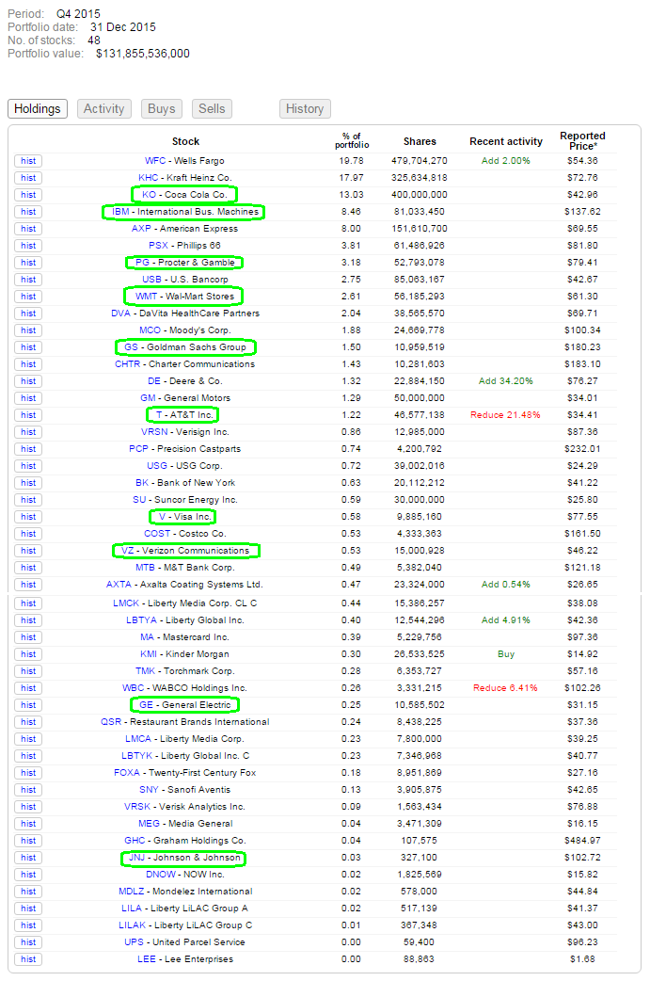The image size is (650, 981).
Task: Click hist button for Costco Co. row
Action: [x=28, y=534]
